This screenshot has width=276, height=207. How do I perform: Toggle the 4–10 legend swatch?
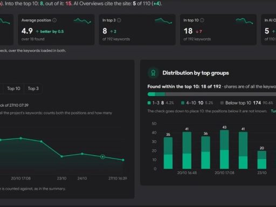tap(183, 103)
